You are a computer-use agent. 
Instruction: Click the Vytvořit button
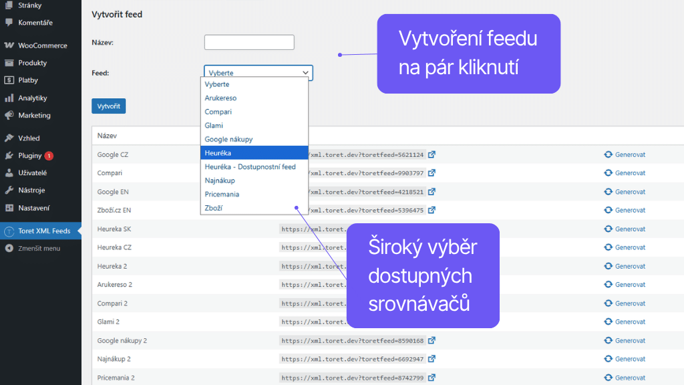pyautogui.click(x=108, y=106)
